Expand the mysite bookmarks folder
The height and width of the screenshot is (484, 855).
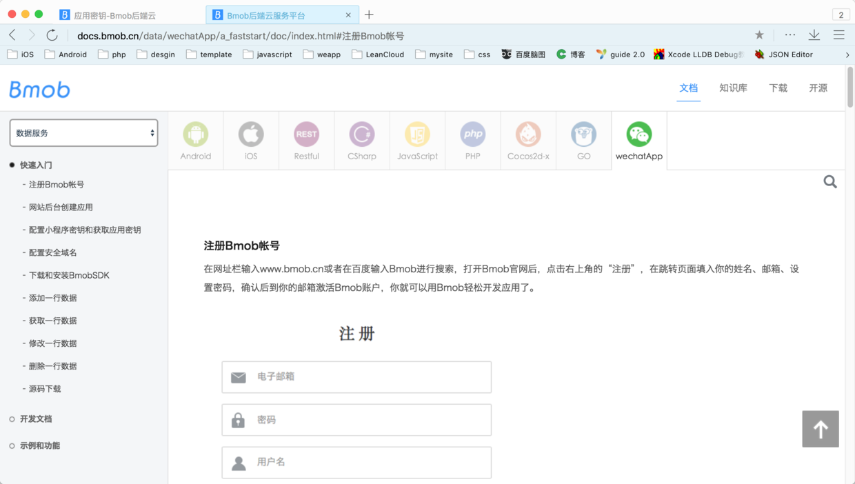pos(434,54)
